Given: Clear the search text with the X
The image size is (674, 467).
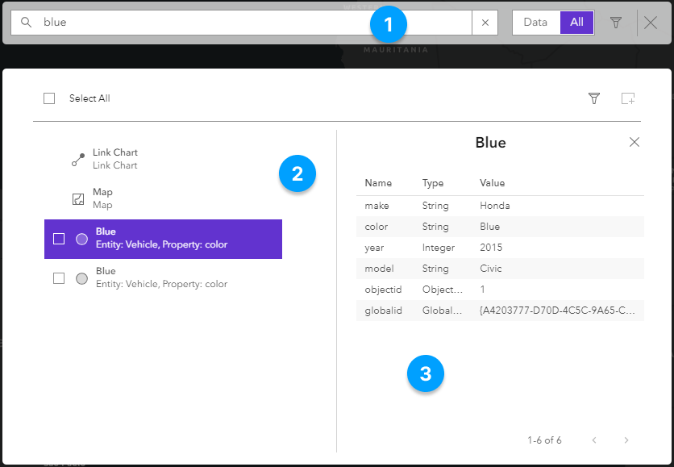Looking at the screenshot, I should [x=485, y=23].
